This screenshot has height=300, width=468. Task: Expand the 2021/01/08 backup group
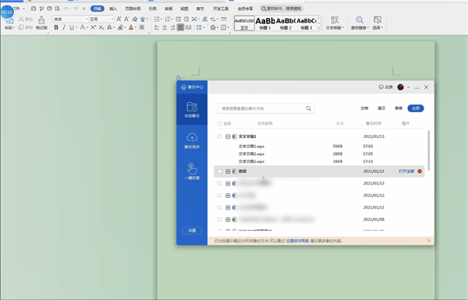[x=228, y=220]
